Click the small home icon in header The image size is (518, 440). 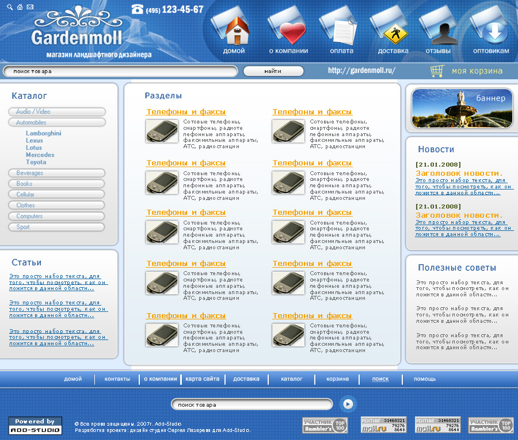(x=20, y=6)
